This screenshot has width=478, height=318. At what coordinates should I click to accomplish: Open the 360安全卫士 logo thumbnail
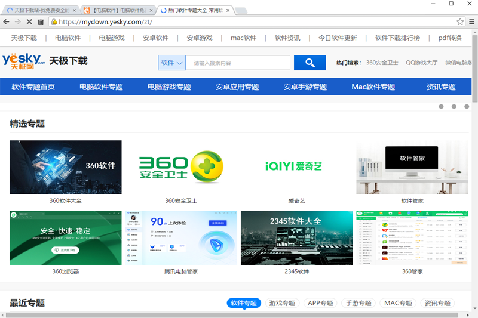181,167
